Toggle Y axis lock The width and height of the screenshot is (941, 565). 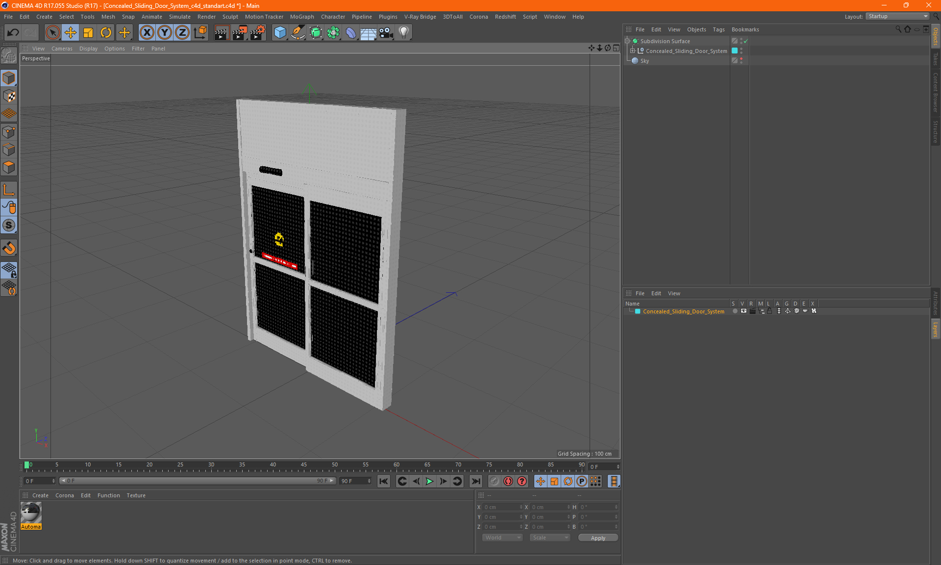[x=165, y=32]
